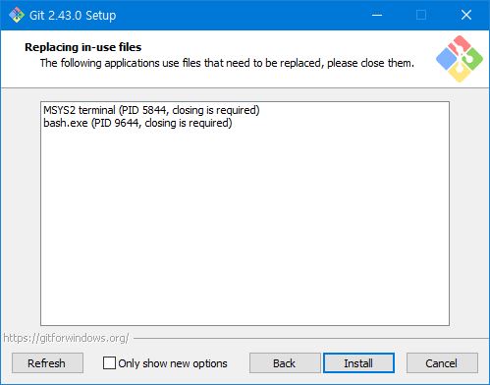Go back with the Back button
This screenshot has width=490, height=385.
click(x=285, y=363)
